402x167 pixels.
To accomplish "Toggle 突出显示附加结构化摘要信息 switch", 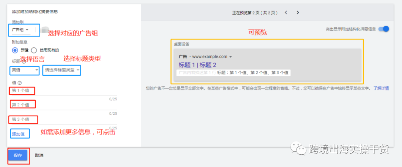I will point(384,29).
